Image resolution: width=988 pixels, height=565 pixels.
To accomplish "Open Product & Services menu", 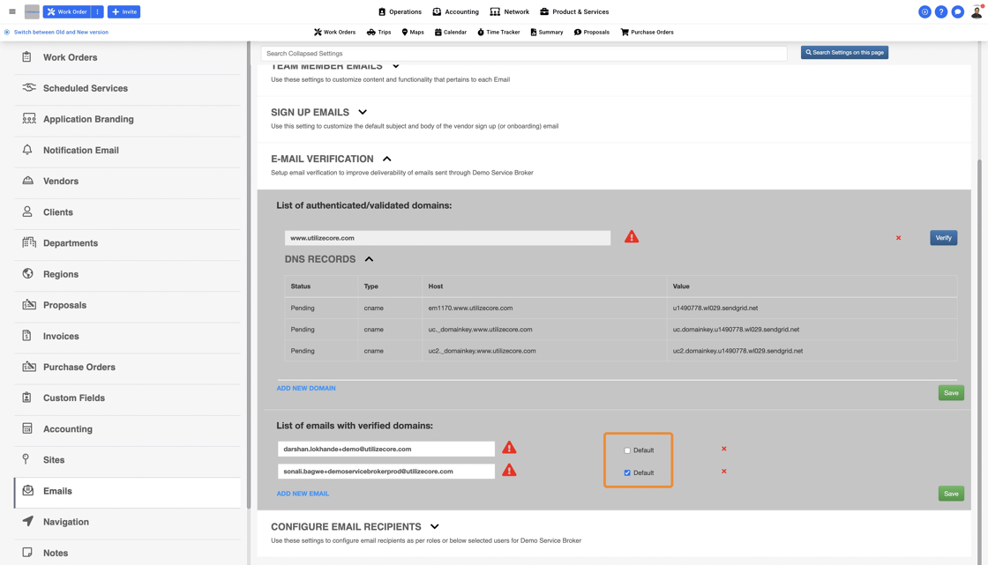I will point(574,11).
